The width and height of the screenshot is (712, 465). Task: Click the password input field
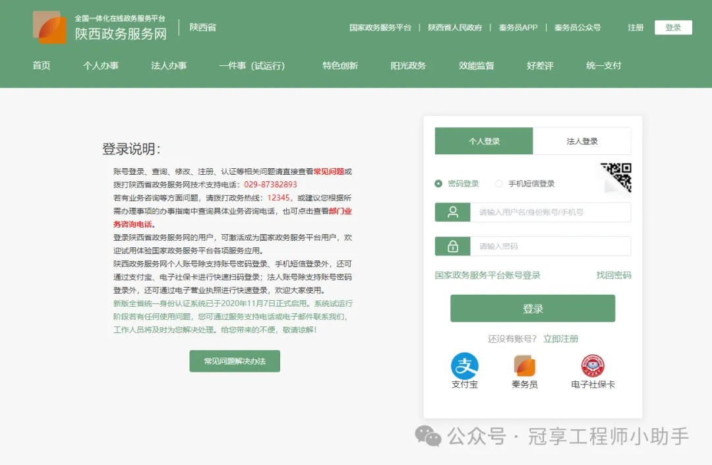(550, 246)
